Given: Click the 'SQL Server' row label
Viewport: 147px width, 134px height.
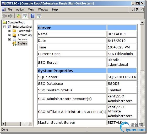Looking at the screenshot, I should tap(48, 77).
